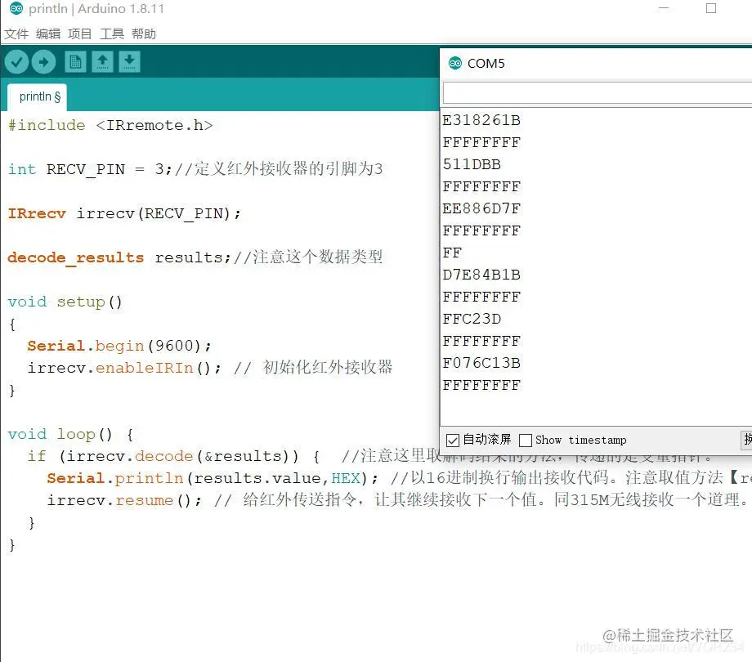Open the 帮助 menu
752x662 pixels.
tap(144, 34)
